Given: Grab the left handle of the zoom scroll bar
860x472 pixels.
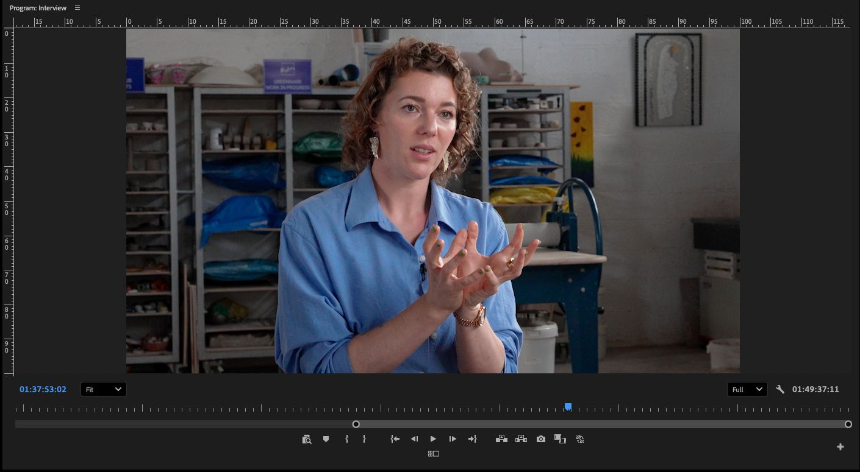Looking at the screenshot, I should pos(356,424).
